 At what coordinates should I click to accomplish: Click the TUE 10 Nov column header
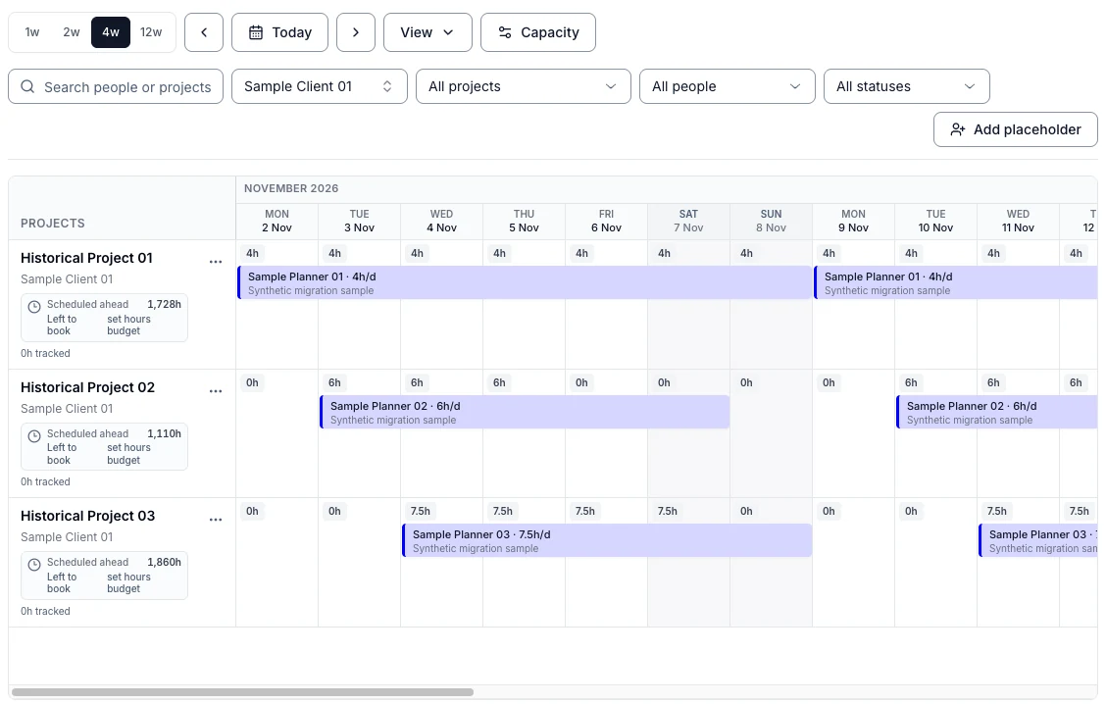coord(936,221)
